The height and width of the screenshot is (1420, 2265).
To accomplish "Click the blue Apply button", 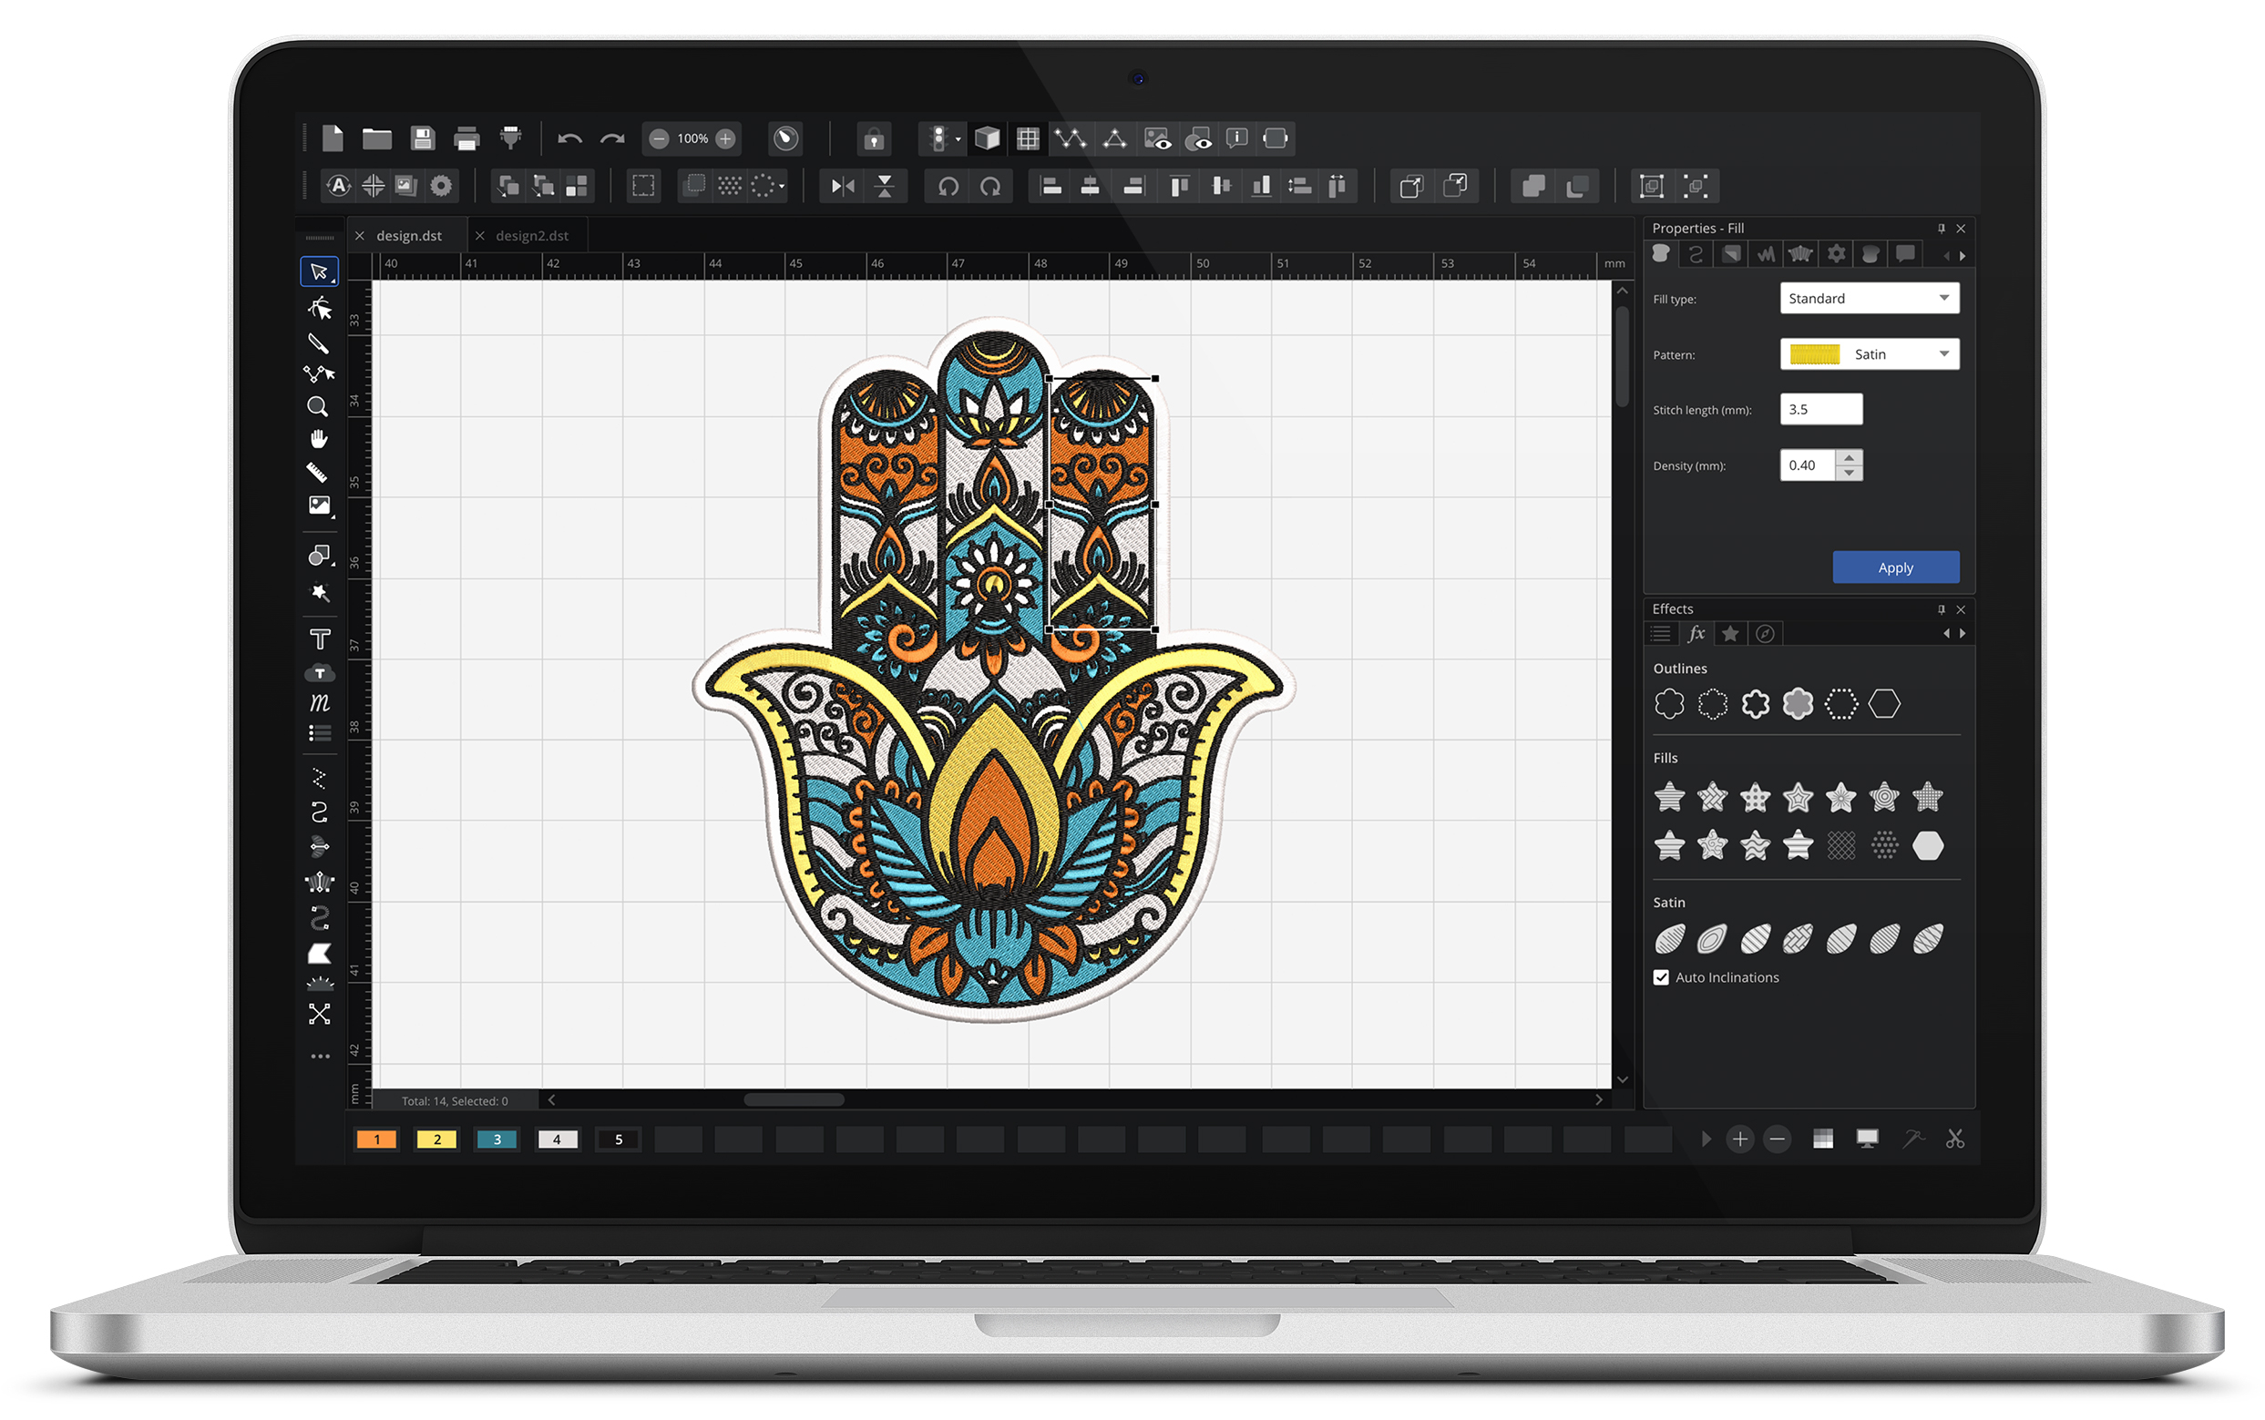I will (x=1894, y=567).
